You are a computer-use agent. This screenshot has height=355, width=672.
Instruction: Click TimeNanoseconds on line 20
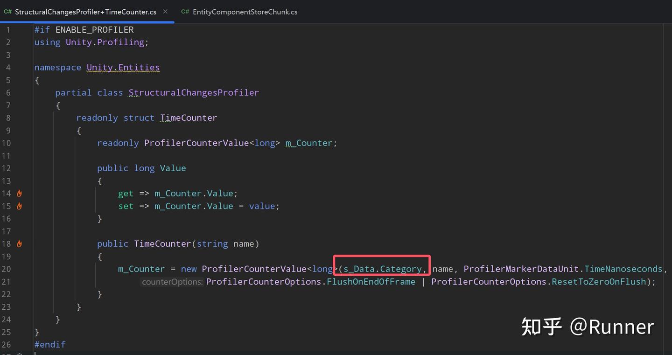point(623,269)
